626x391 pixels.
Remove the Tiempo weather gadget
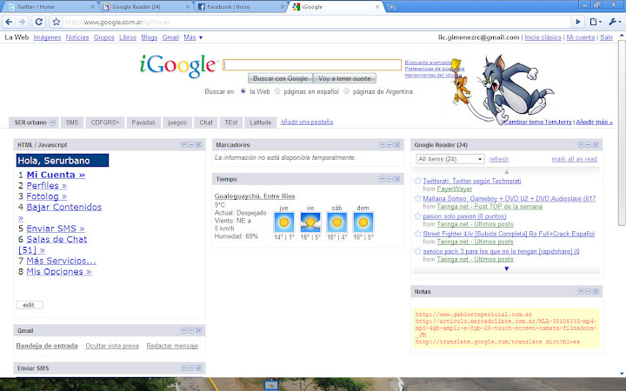(x=396, y=179)
